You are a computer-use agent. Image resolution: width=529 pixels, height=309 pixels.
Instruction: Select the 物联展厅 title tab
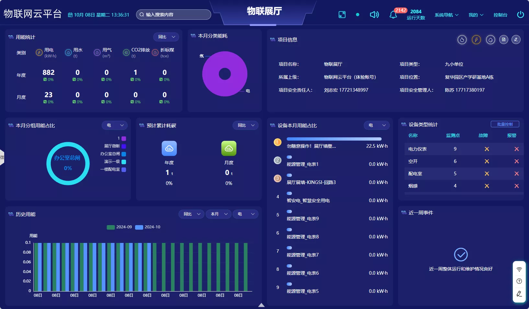point(264,11)
